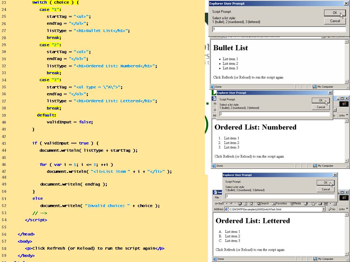
Task: Click the "Ordered List: Numbered" page heading
Action: [x=256, y=127]
